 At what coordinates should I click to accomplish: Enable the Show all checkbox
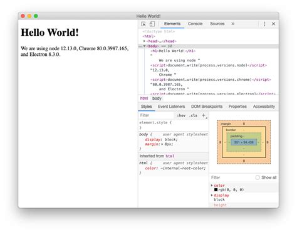point(258,177)
